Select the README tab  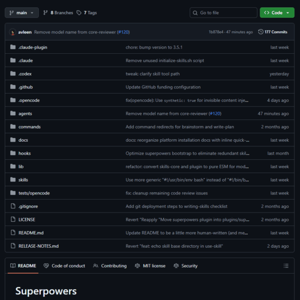23,266
